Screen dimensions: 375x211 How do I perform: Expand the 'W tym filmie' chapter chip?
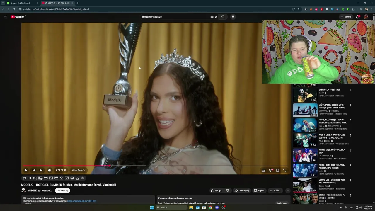pos(78,170)
